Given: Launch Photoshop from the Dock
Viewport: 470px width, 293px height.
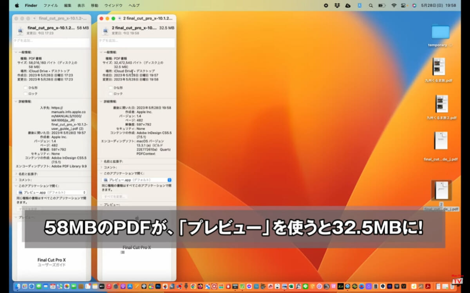Looking at the screenshot, I should (158, 286).
